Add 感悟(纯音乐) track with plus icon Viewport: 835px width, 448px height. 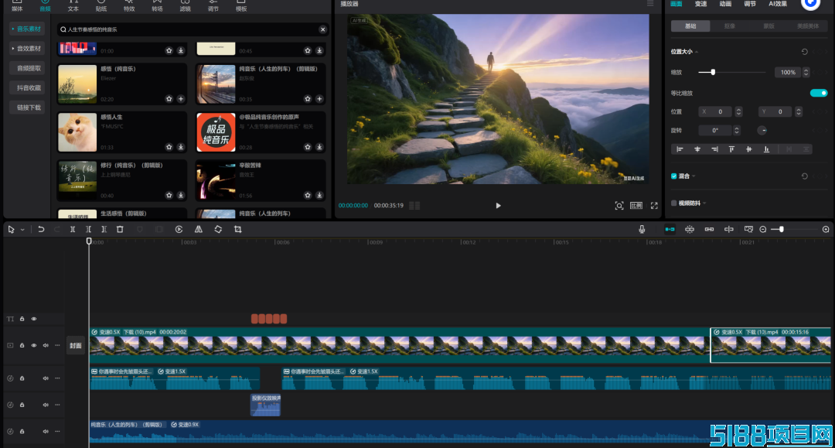click(180, 98)
